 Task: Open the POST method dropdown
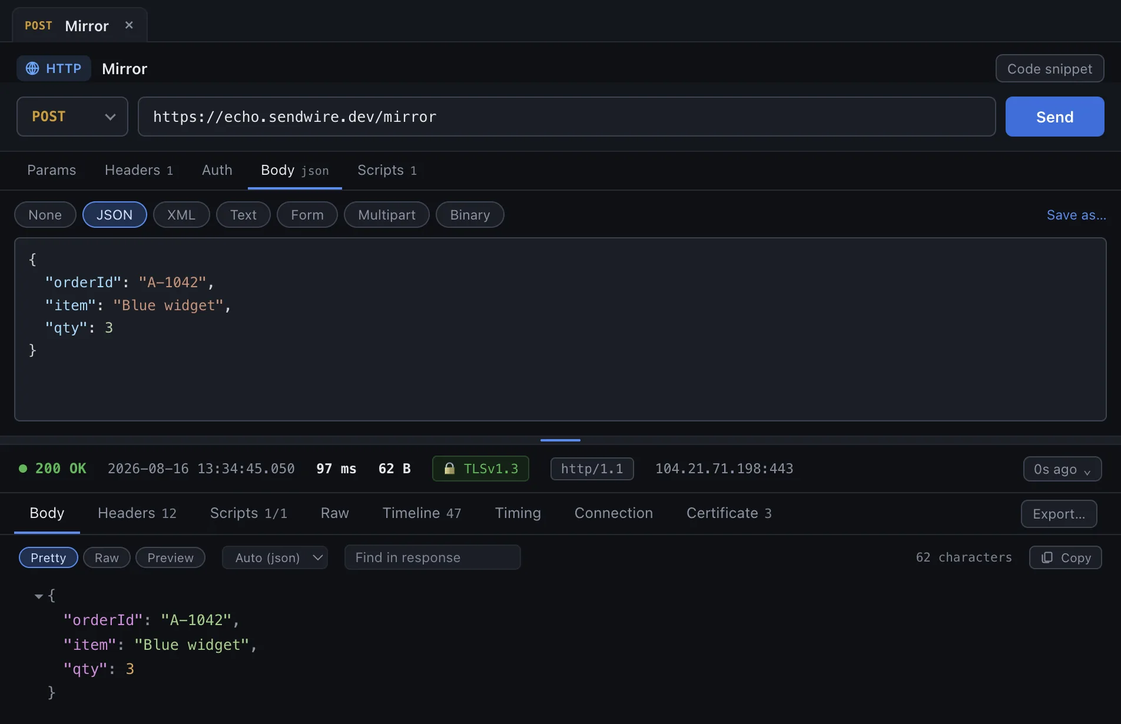tap(72, 117)
